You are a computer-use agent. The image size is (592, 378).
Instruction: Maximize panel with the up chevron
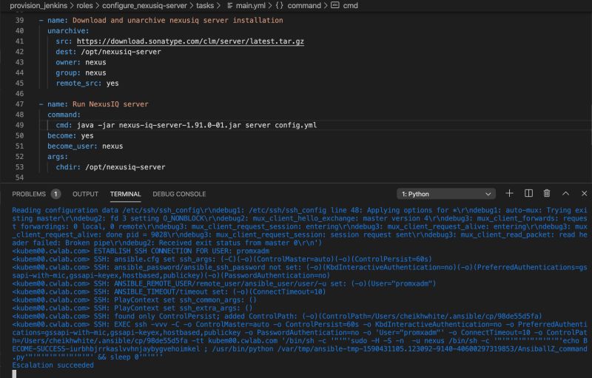565,194
